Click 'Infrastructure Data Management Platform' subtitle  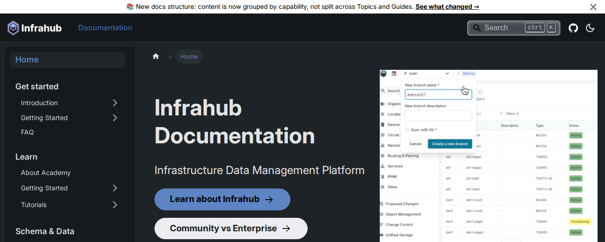259,170
